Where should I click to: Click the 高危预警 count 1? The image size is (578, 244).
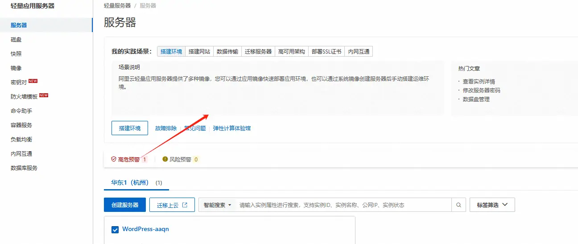[x=144, y=159]
